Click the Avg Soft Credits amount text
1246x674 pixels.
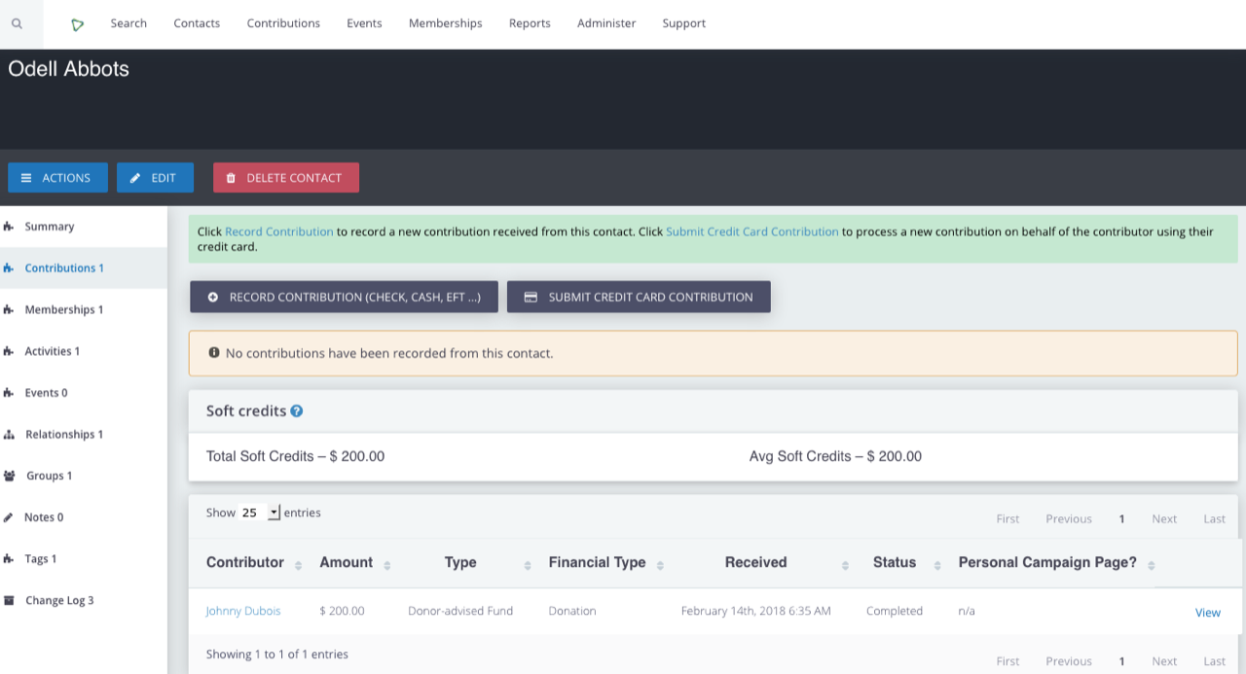835,456
